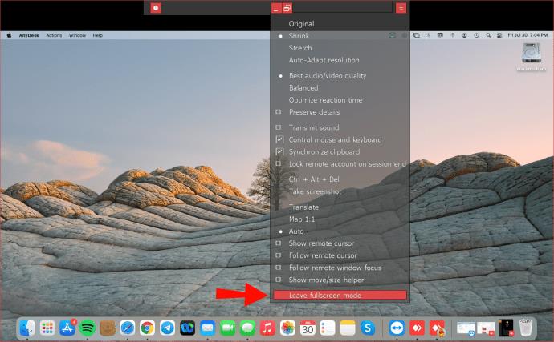Open Reminders from the dock

328,328
